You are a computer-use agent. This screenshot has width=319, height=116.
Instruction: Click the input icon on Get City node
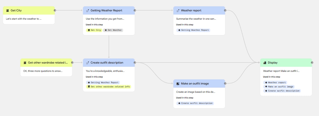(7, 11)
